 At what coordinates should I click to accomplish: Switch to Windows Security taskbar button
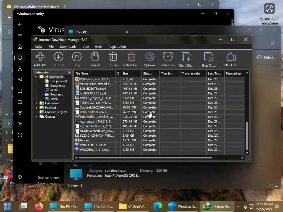182,206
